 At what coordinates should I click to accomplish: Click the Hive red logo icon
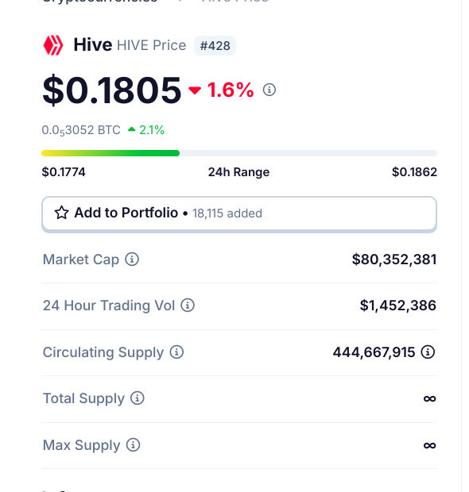click(53, 45)
